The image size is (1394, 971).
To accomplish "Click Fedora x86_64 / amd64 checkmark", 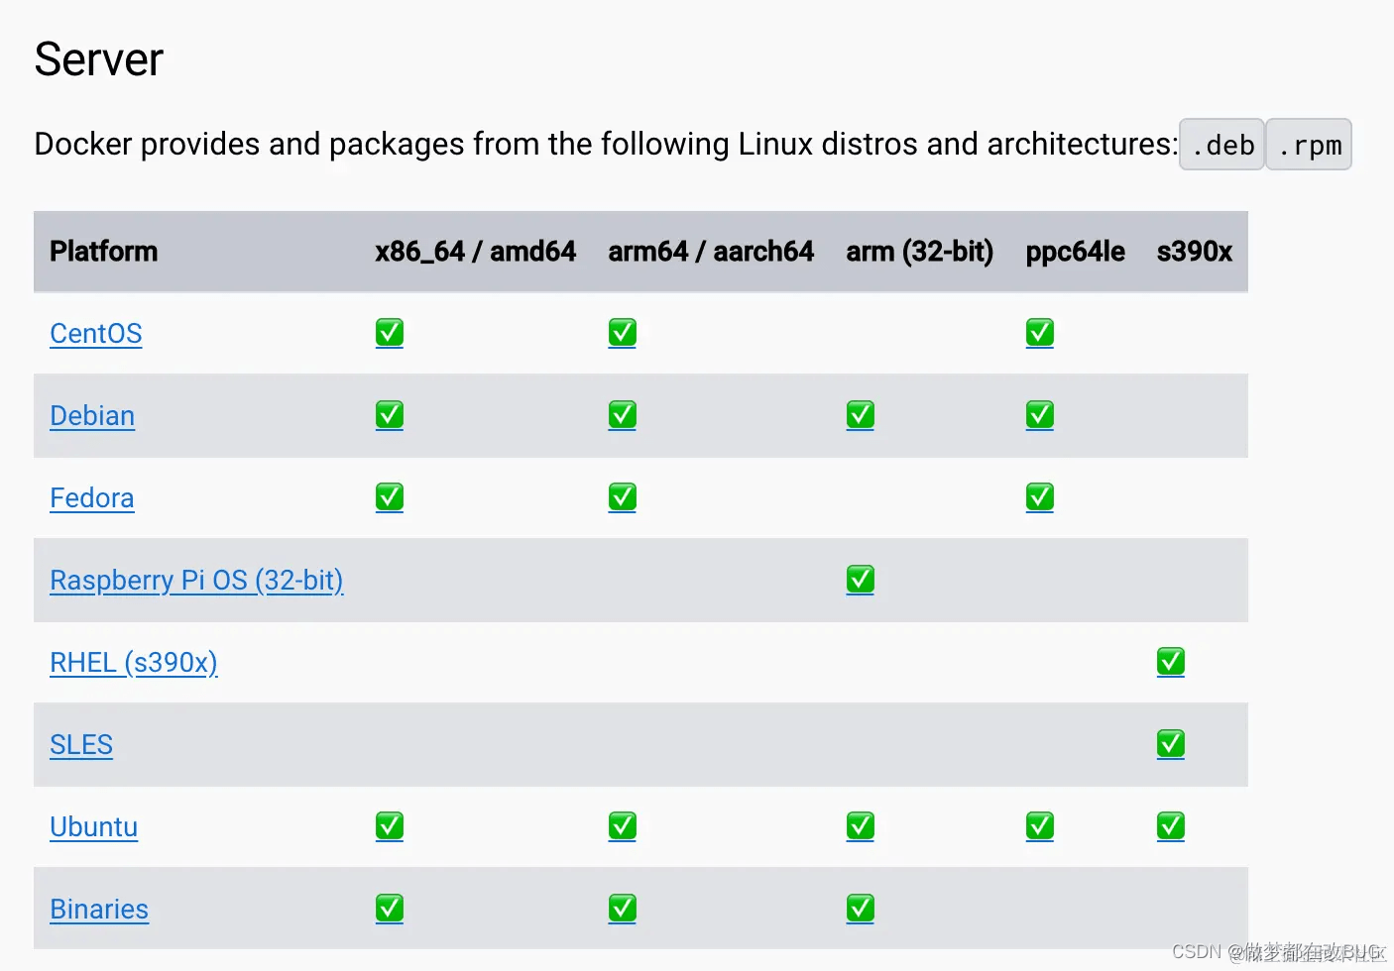I will (x=390, y=497).
